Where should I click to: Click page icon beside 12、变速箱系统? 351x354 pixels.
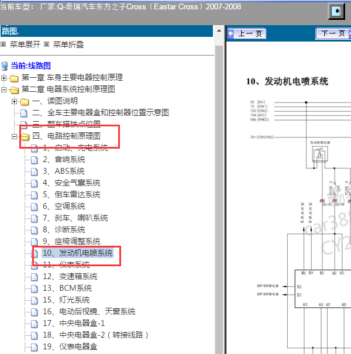point(35,277)
